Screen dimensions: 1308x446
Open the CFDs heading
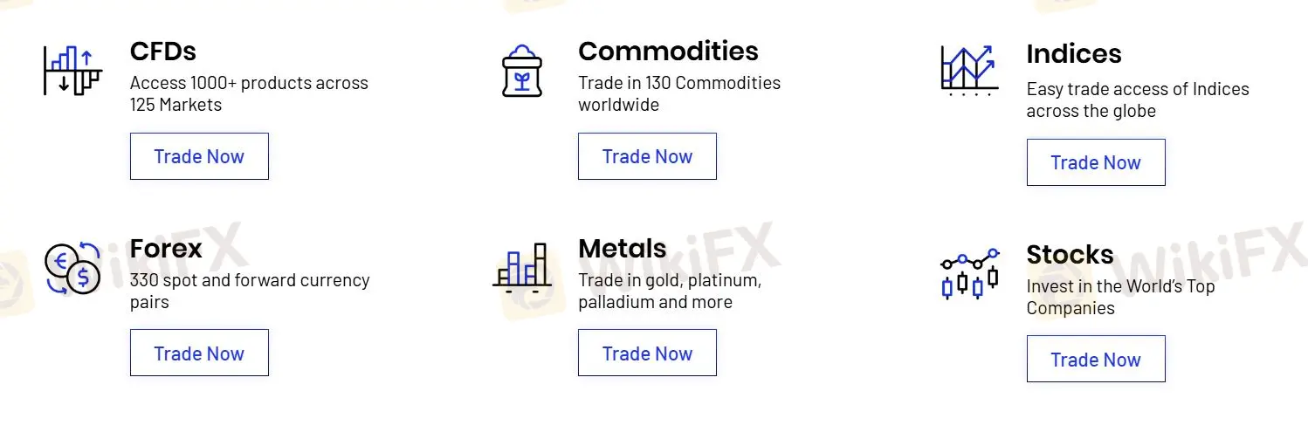click(163, 51)
